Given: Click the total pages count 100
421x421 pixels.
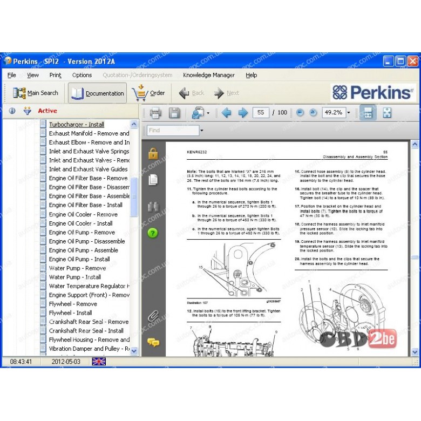Looking at the screenshot, I should [282, 112].
